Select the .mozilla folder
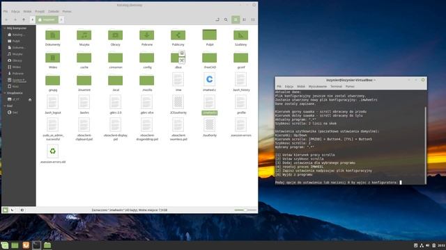This screenshot has width=446, height=250. pyautogui.click(x=147, y=81)
